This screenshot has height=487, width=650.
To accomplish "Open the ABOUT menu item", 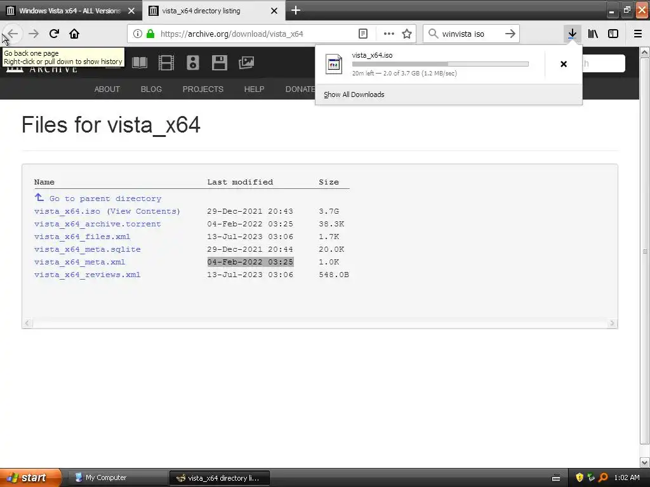I will [x=107, y=89].
